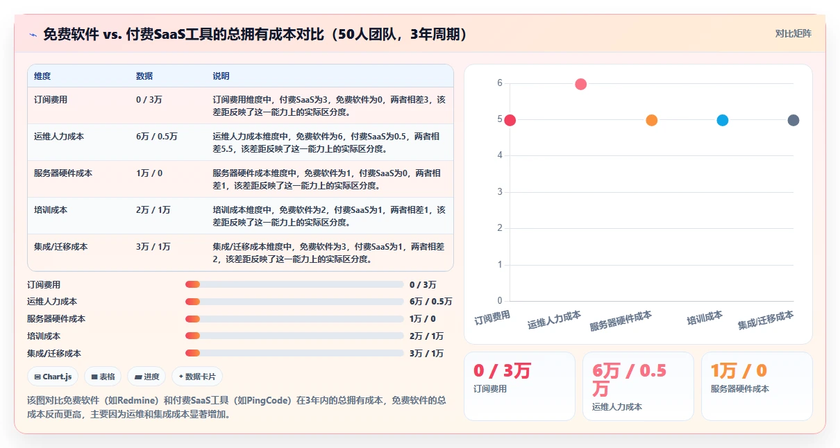Click the red 订阅费用 chart data point
This screenshot has width=840, height=448.
[x=510, y=120]
